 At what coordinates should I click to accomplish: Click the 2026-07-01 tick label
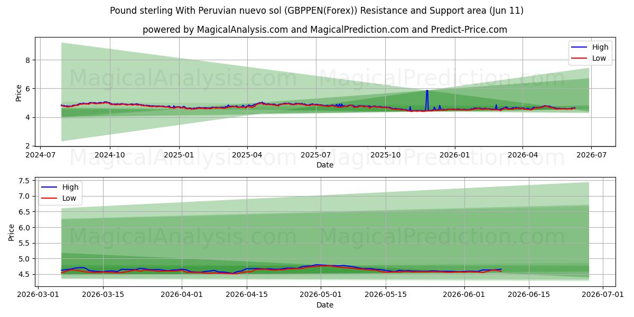[x=603, y=295]
